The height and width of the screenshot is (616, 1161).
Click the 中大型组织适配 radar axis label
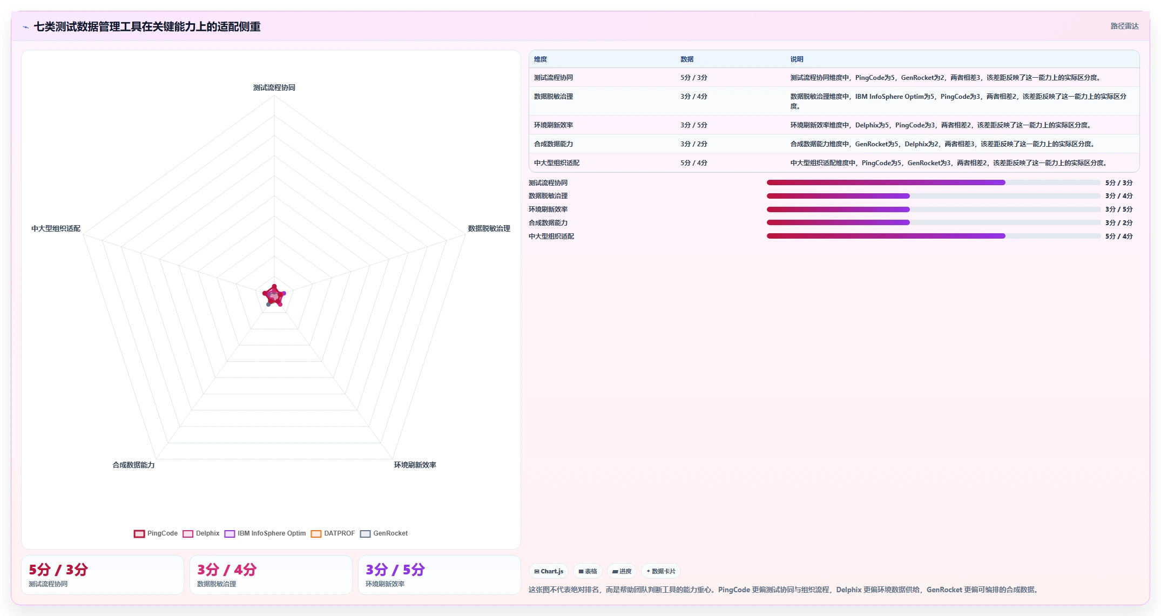click(56, 228)
